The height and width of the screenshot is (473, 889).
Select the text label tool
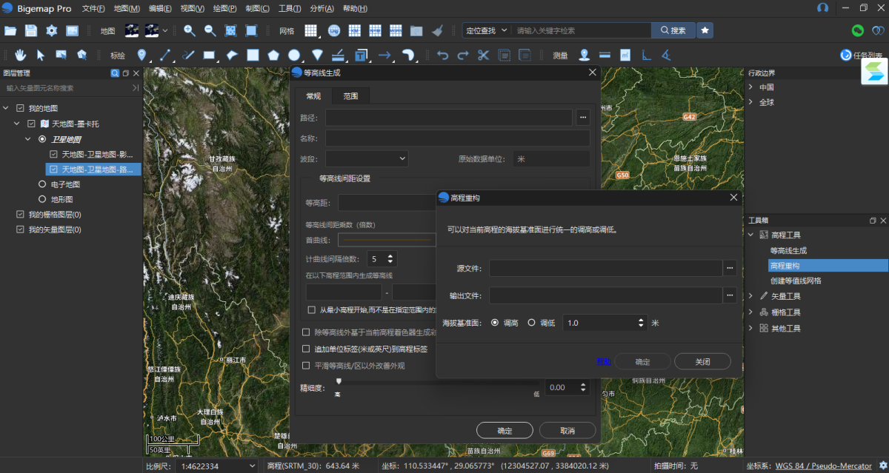pyautogui.click(x=361, y=55)
